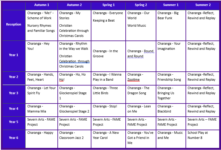This screenshot has width=221, height=150.
Task: Click the 'Mamma Mia' cell
Action: click(x=41, y=110)
